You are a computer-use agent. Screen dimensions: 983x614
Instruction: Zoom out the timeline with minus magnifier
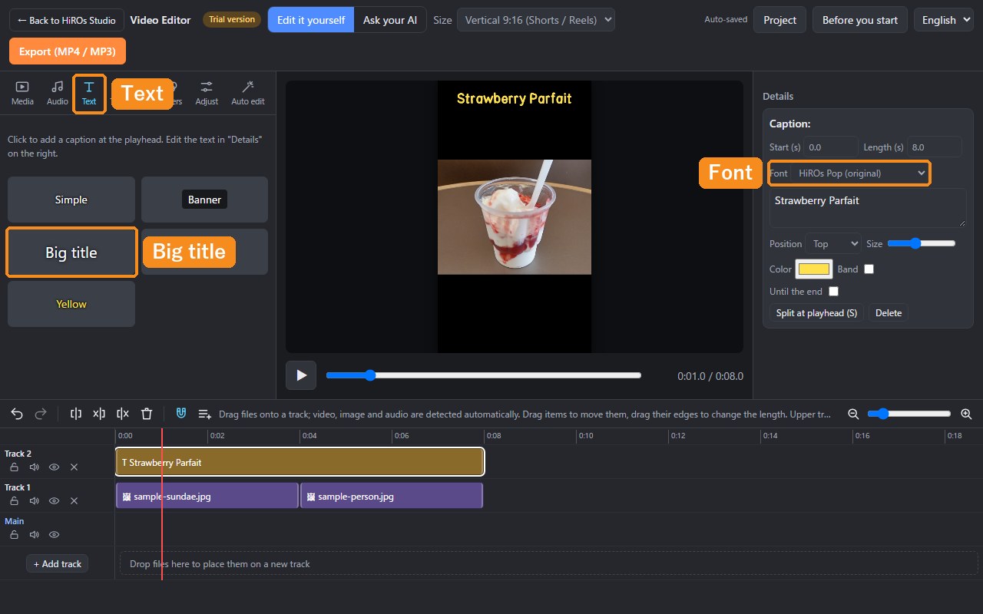(853, 414)
